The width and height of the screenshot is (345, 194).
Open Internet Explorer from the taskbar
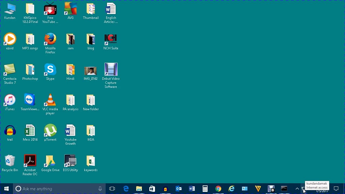pos(231,189)
